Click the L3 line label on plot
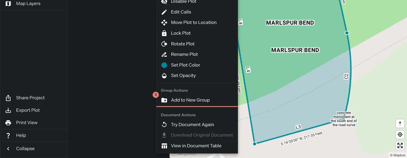Screen dimensions: 407x158 pyautogui.click(x=298, y=127)
